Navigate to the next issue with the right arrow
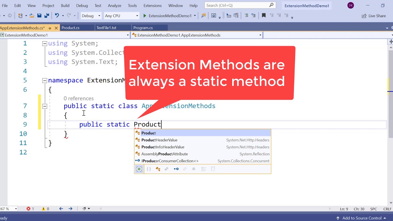 71,209
